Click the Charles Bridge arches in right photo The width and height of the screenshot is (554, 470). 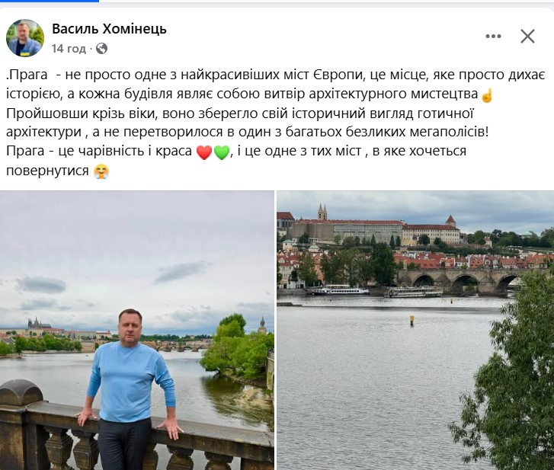coord(460,281)
